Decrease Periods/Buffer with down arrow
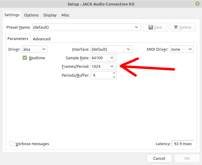This screenshot has height=165, width=202. click(114, 77)
